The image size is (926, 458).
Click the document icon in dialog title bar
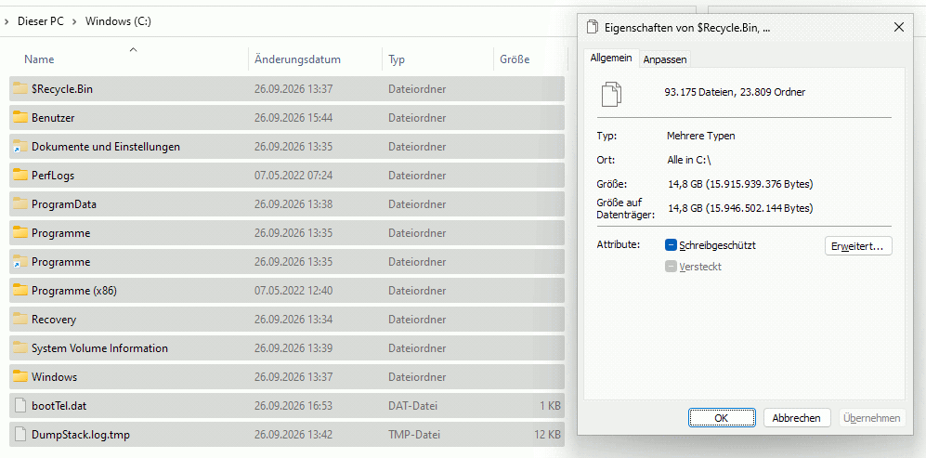[x=592, y=27]
